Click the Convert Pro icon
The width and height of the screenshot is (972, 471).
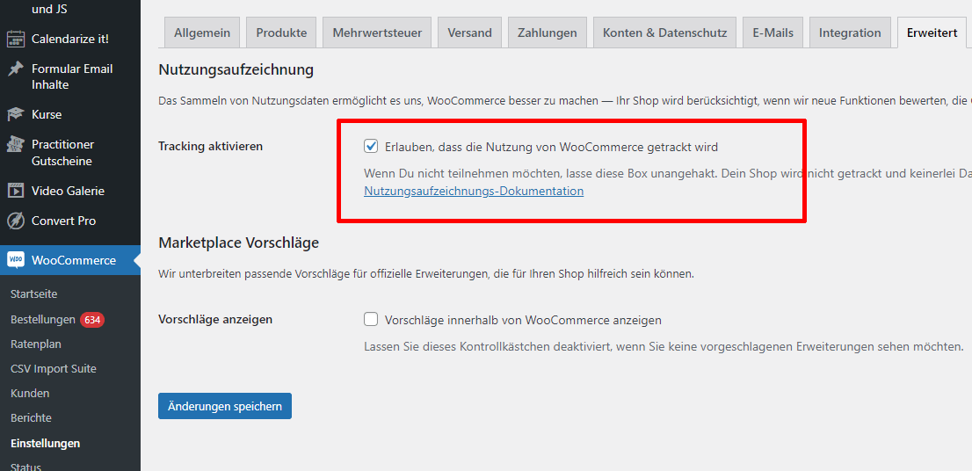pos(16,221)
